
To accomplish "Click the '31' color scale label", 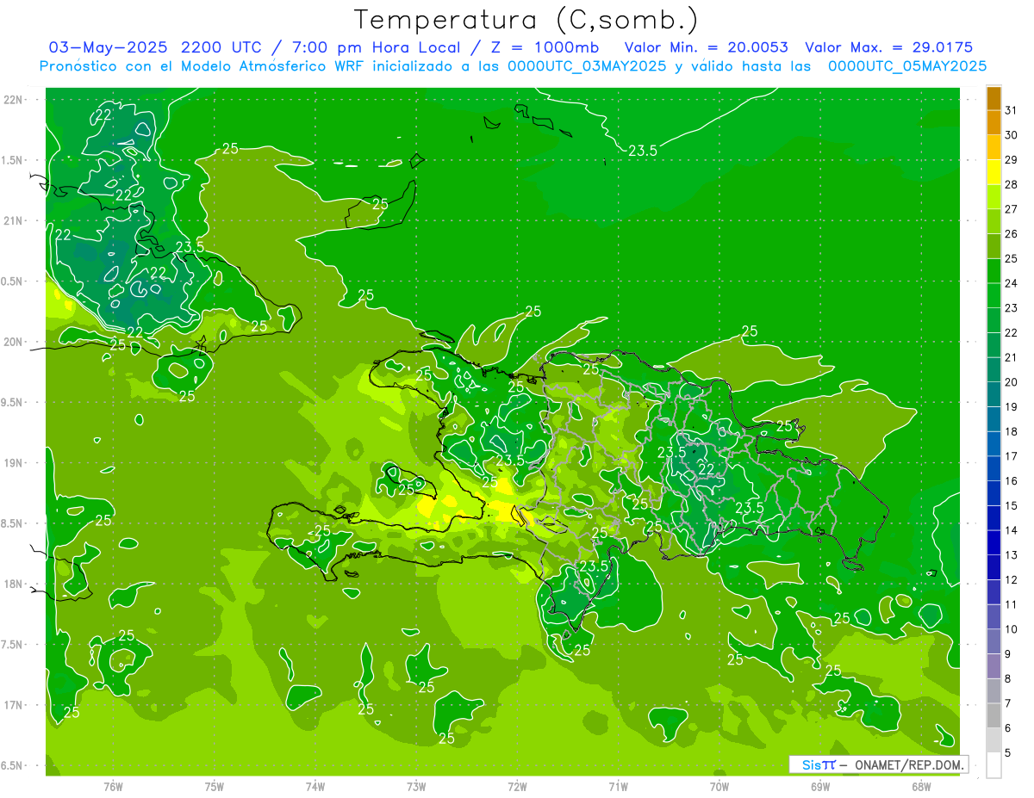I will (x=1011, y=110).
